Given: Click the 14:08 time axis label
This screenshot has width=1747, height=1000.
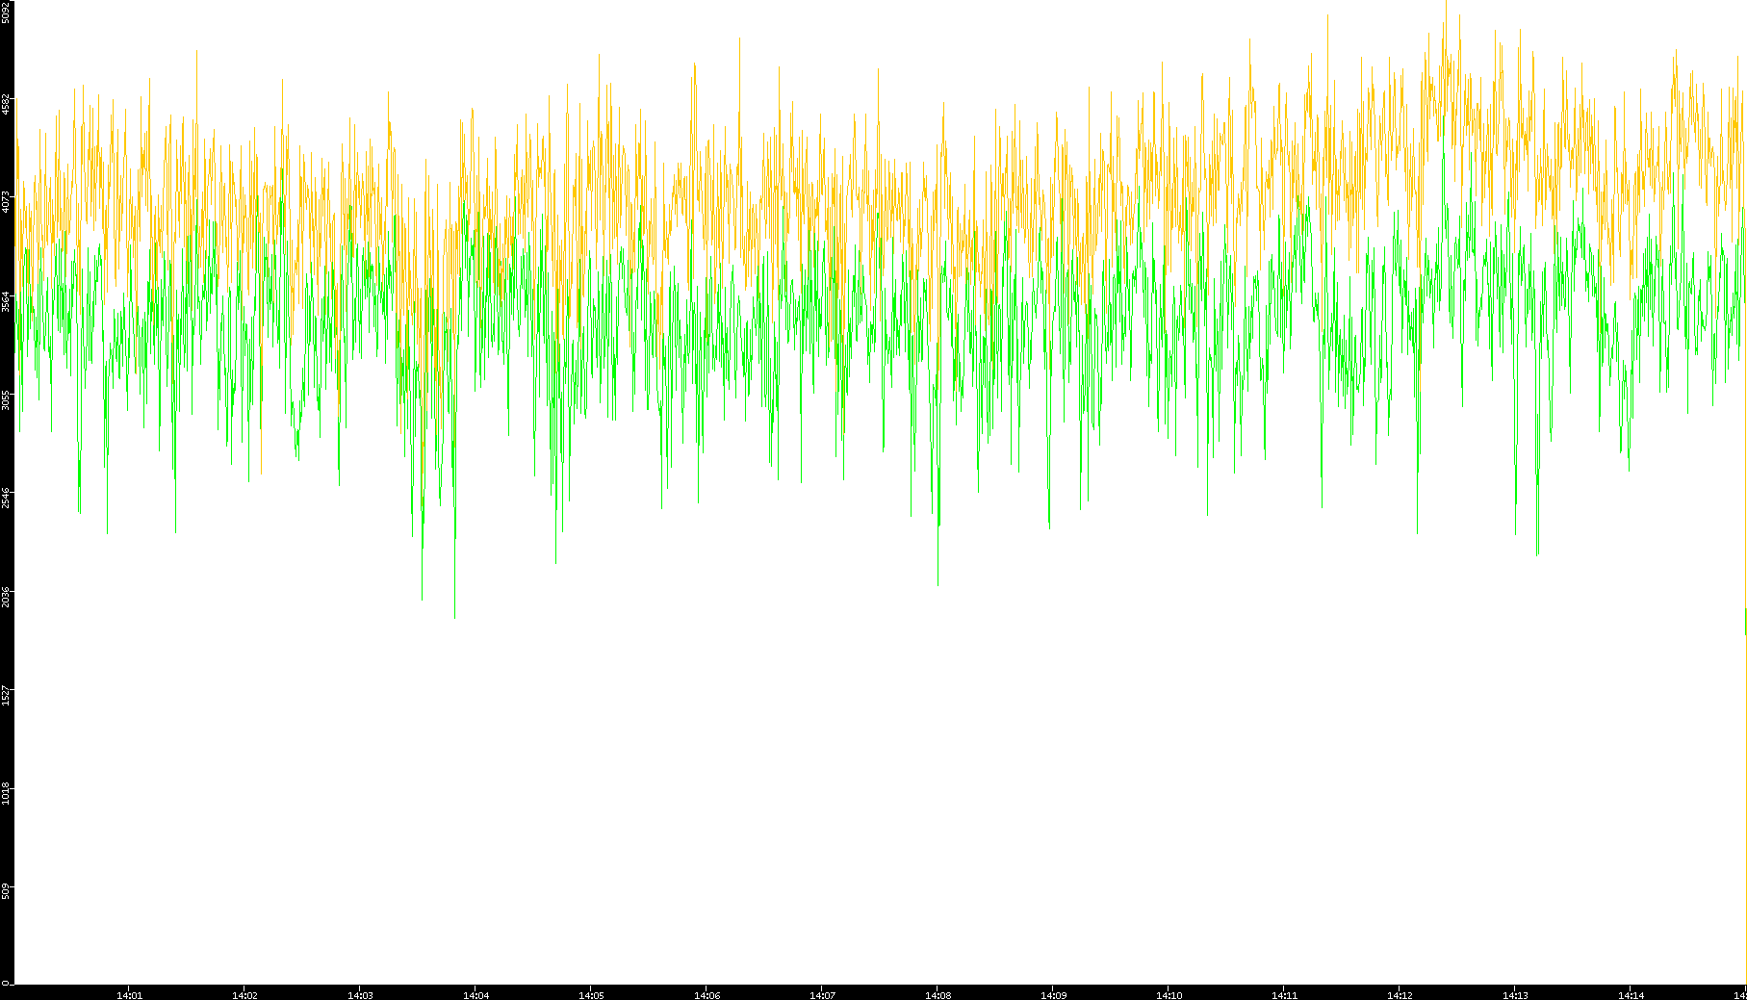Looking at the screenshot, I should tap(938, 995).
